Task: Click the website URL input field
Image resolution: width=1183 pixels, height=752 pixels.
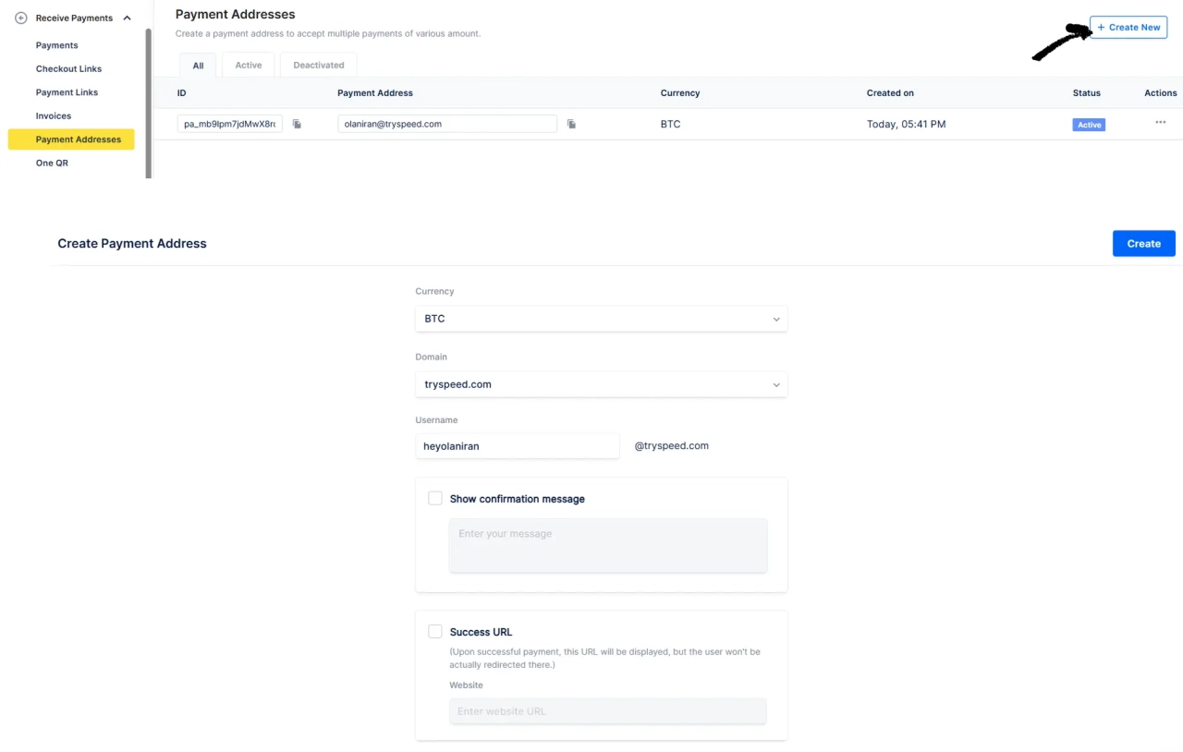Action: coord(608,711)
